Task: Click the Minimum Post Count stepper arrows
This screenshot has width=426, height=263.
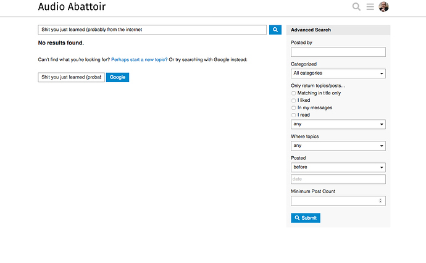Action: [x=380, y=201]
